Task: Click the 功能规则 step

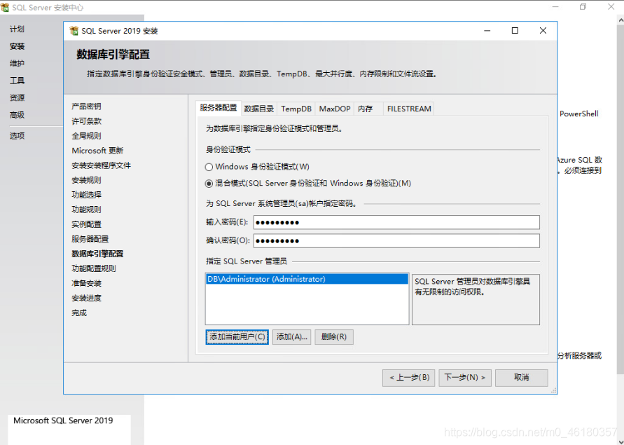Action: 86,210
